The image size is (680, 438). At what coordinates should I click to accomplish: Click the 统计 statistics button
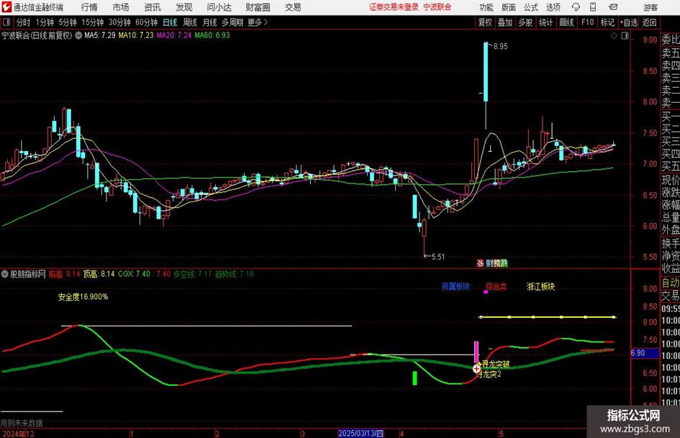545,22
